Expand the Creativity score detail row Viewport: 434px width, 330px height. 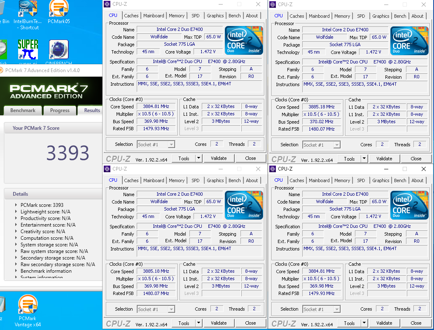tap(16, 232)
